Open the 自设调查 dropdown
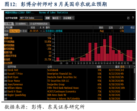137x111 pixels. (x=68, y=18)
